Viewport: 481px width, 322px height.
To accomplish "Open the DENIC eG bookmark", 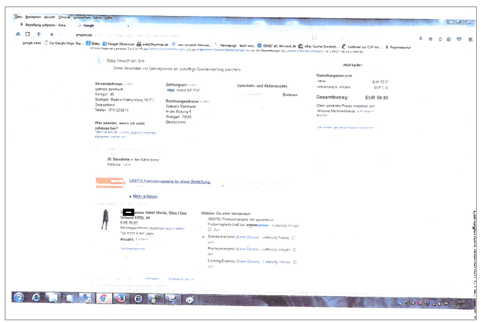I will point(277,46).
